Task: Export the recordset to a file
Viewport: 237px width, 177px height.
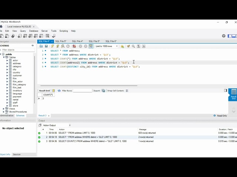Action: point(104,91)
